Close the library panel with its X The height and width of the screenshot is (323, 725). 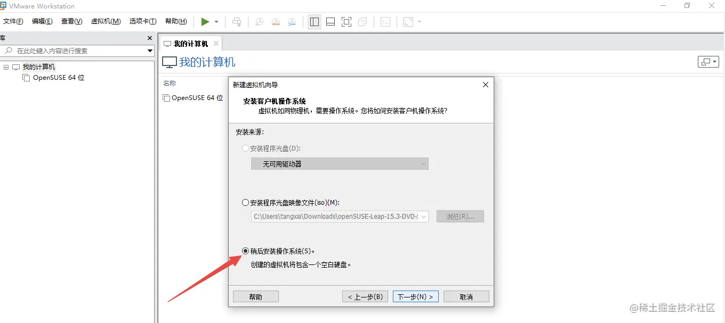150,38
